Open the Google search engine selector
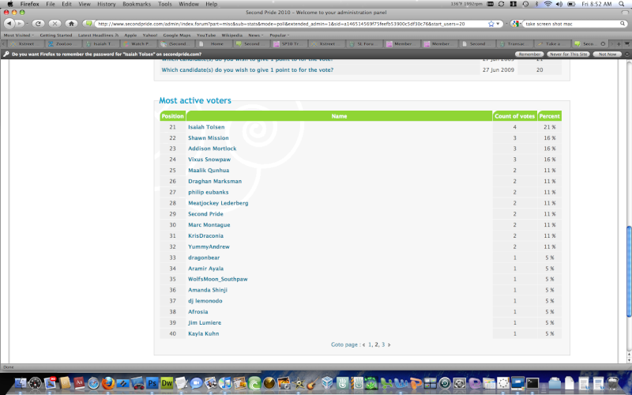 tap(516, 24)
